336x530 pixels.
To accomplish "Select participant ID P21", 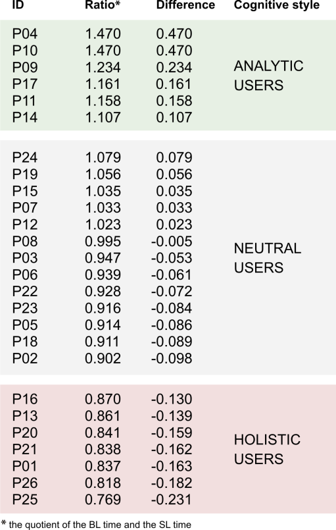I will click(x=25, y=450).
